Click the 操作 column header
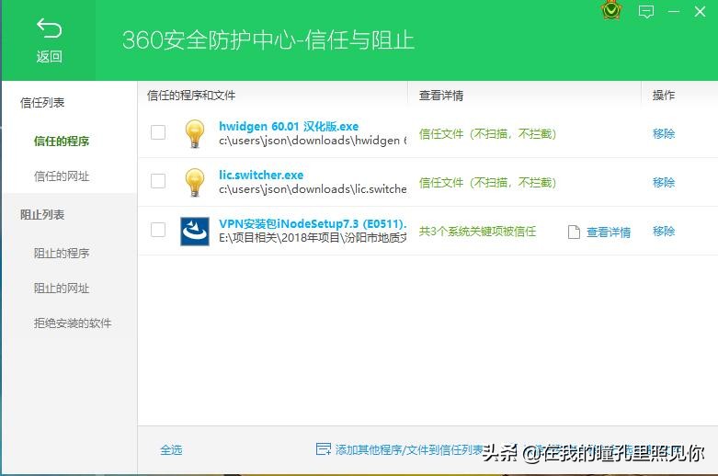 (x=664, y=96)
